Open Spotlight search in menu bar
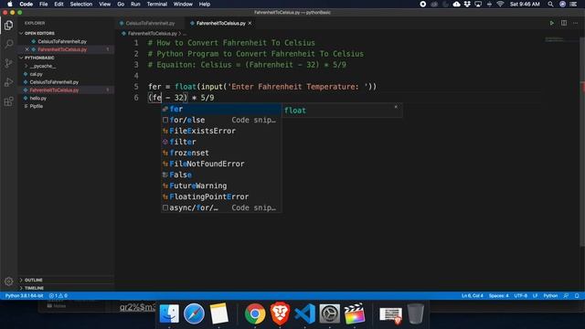585x329 pixels. [x=550, y=4]
